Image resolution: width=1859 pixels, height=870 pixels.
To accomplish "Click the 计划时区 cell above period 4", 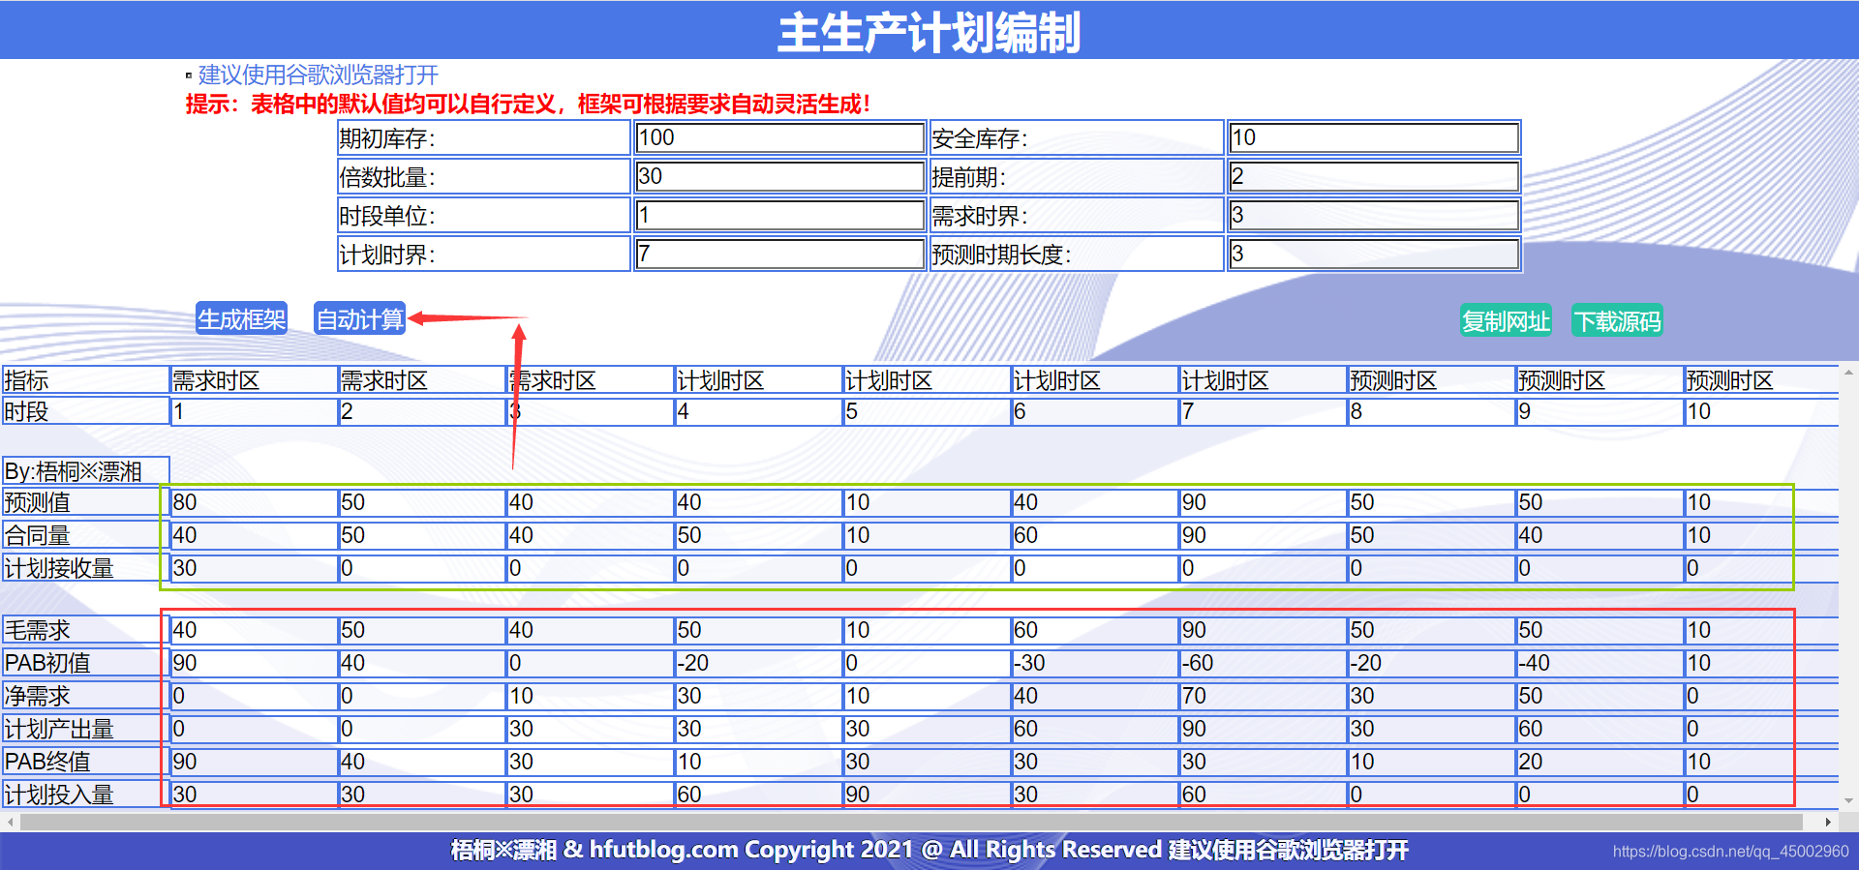I will [759, 380].
